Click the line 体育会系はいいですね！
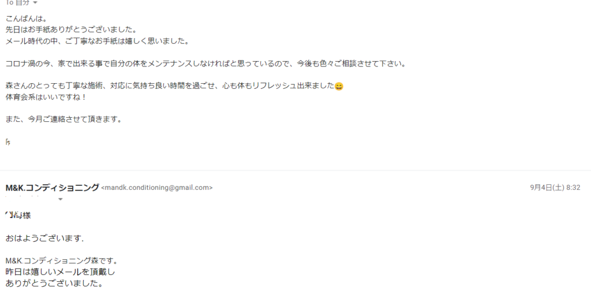Viewport: 591px width, 291px height. point(46,97)
